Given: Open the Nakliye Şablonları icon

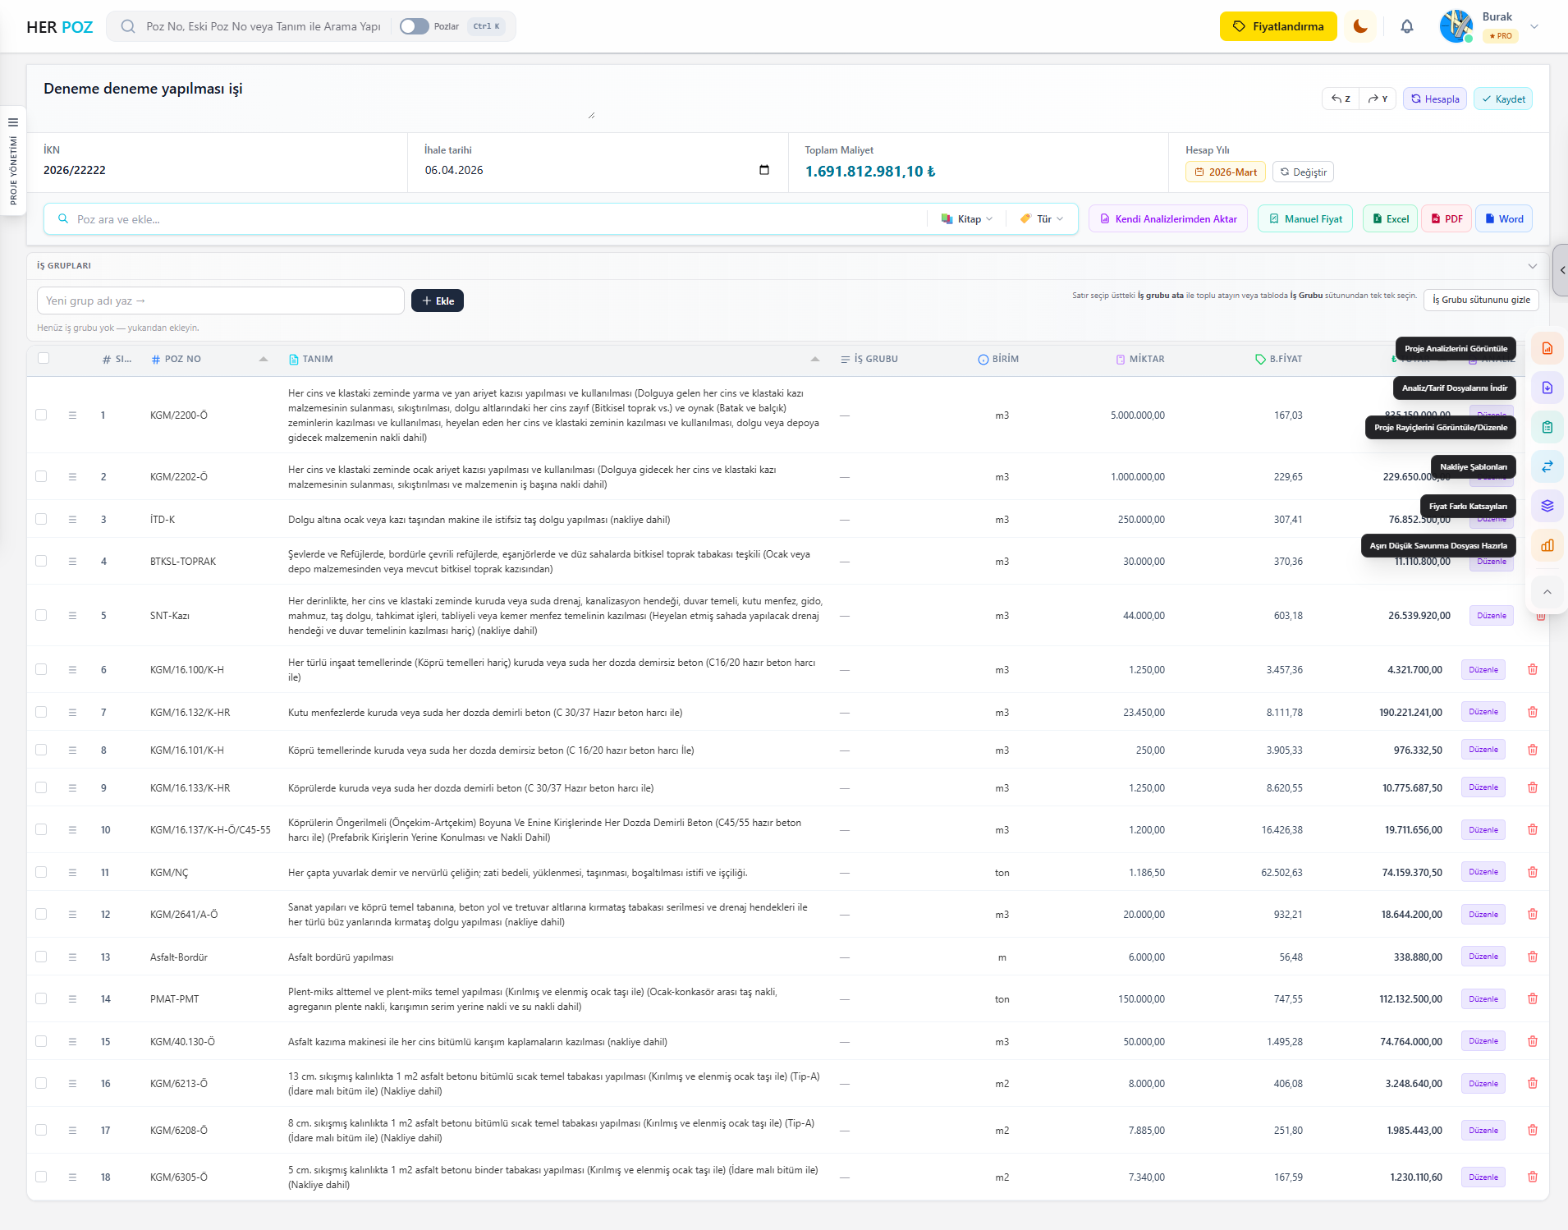Looking at the screenshot, I should pyautogui.click(x=1547, y=466).
